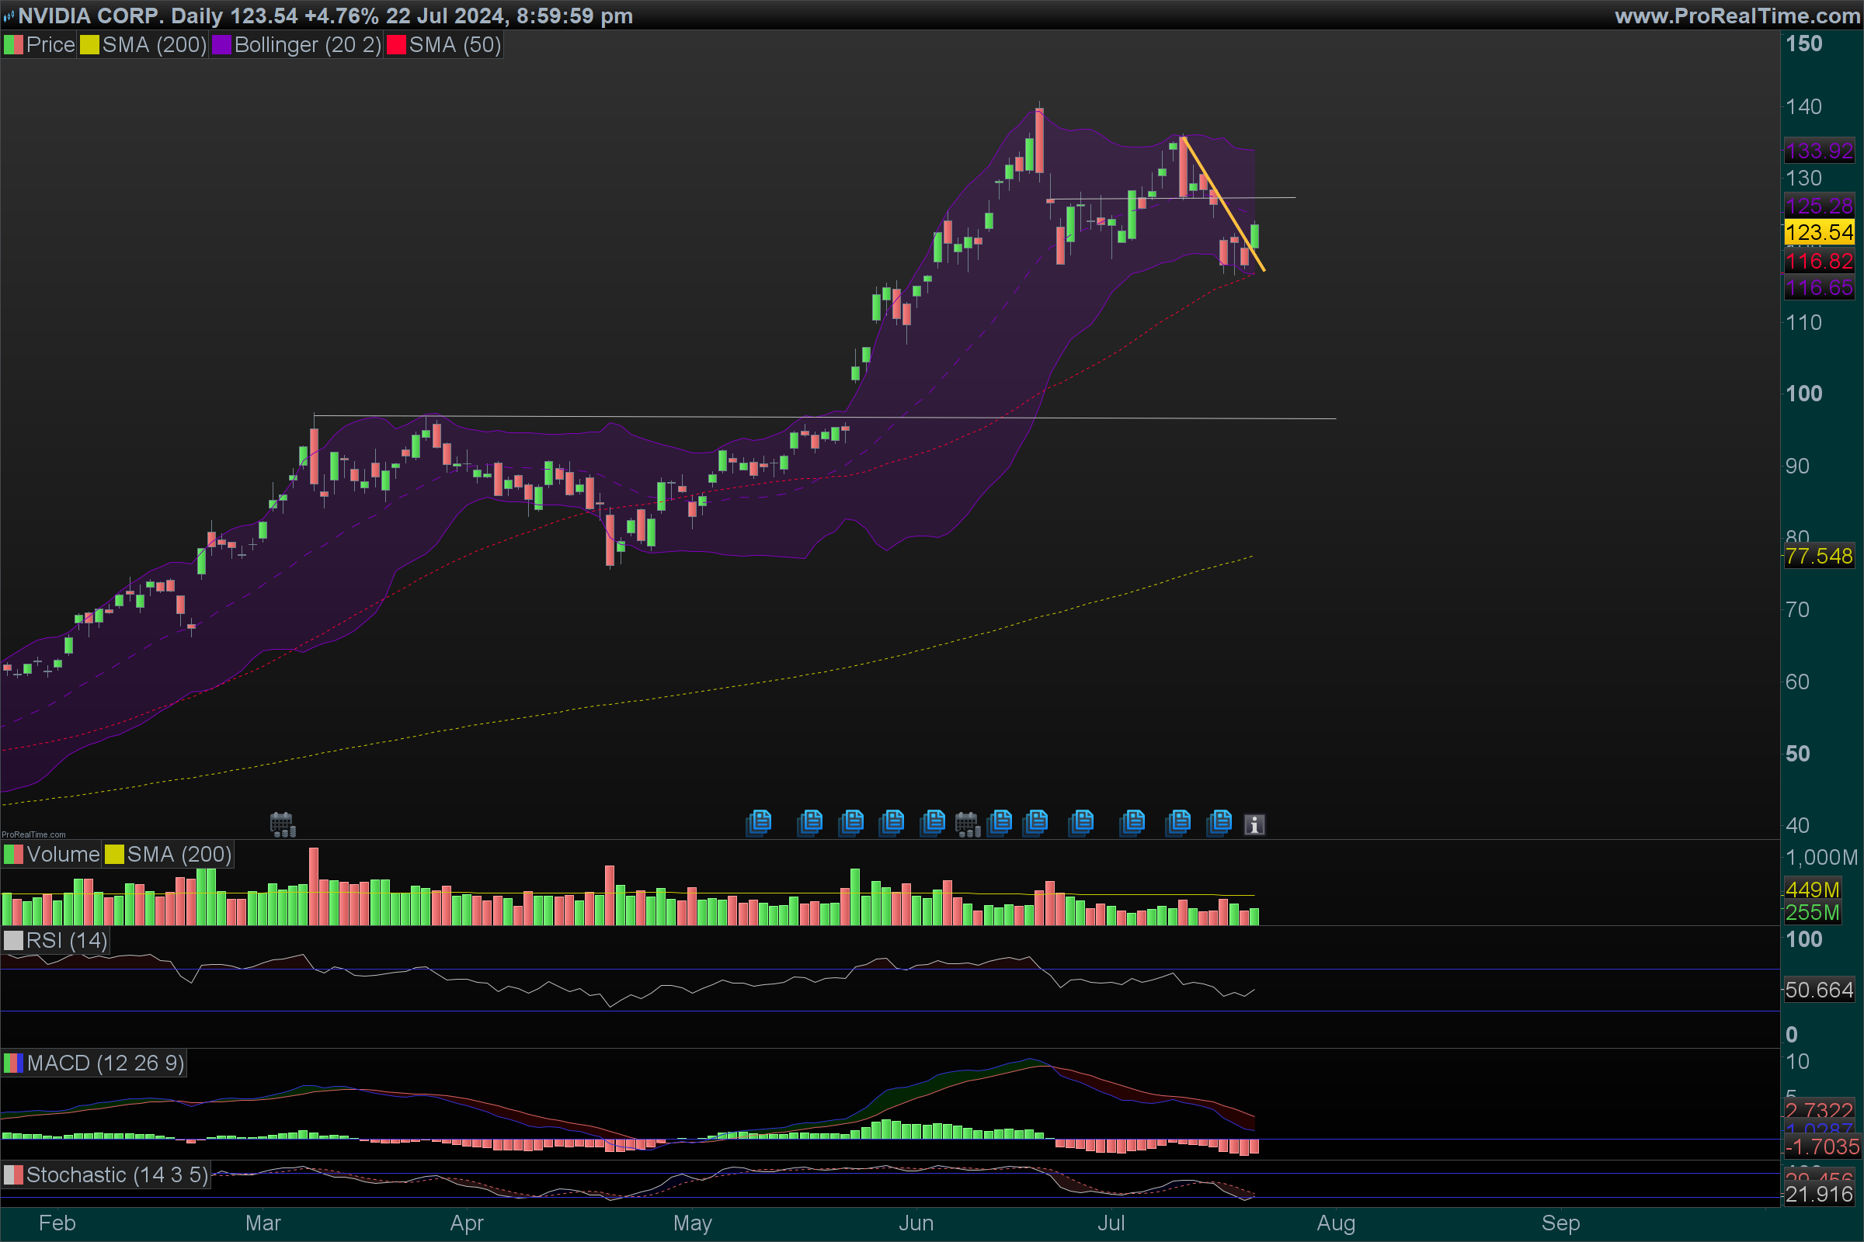Click the Volume panel legend label
Screen dimensions: 1864x1242
63,854
